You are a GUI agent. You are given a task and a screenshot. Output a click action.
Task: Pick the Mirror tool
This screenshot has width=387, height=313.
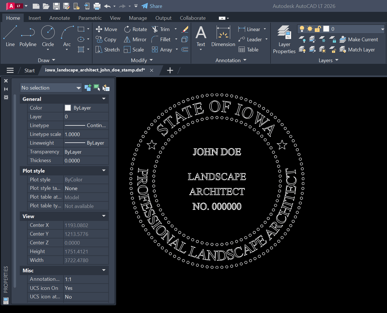[135, 39]
